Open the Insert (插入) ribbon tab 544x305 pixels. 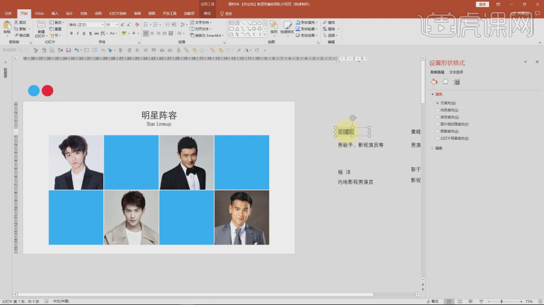(55, 14)
